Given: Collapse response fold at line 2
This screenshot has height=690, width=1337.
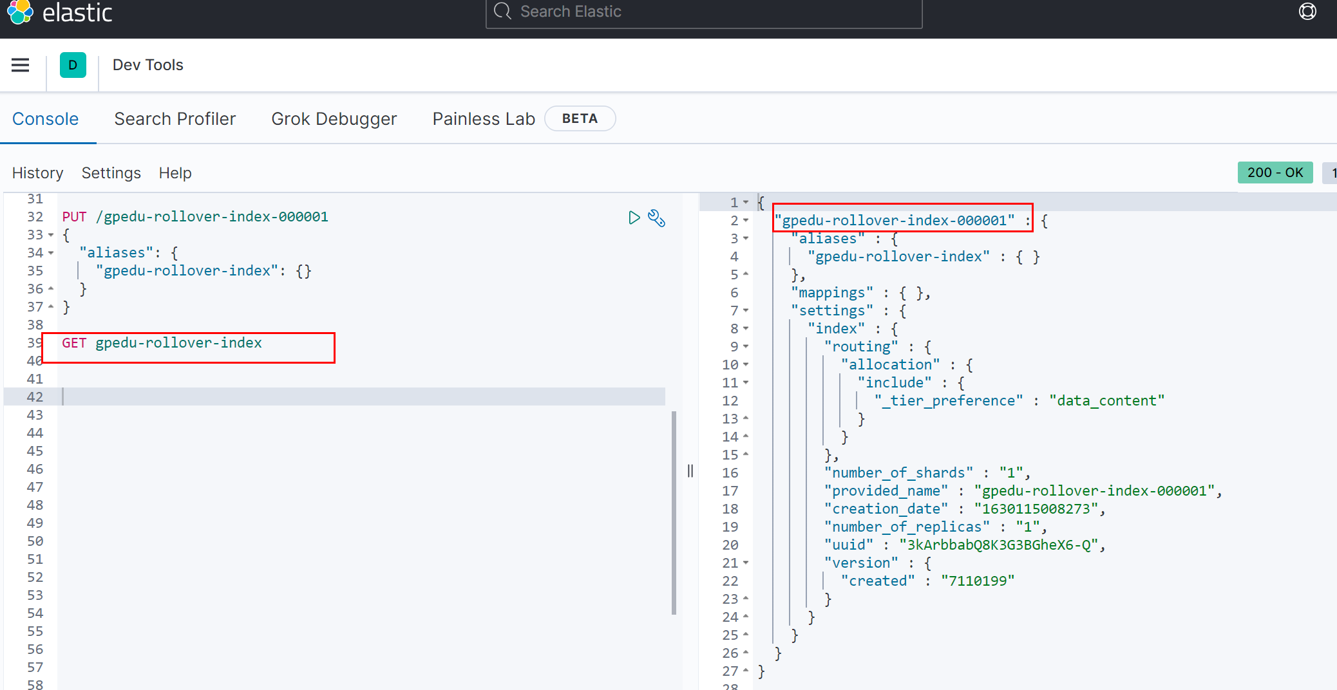Looking at the screenshot, I should 746,221.
